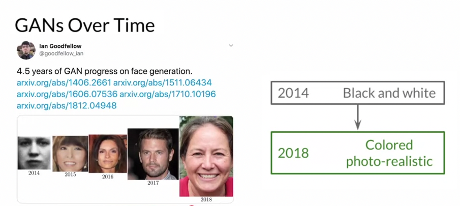Viewport: 460px width, 206px height.
Task: Follow the arxiv.org/abs/1511.06434 link
Action: (x=162, y=82)
